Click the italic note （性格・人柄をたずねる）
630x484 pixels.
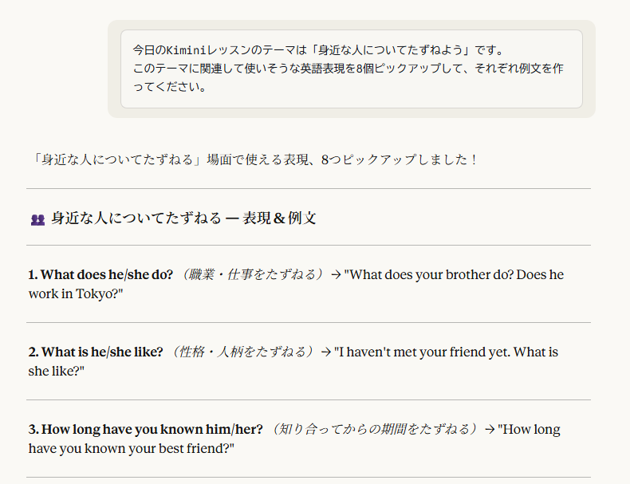[242, 352]
